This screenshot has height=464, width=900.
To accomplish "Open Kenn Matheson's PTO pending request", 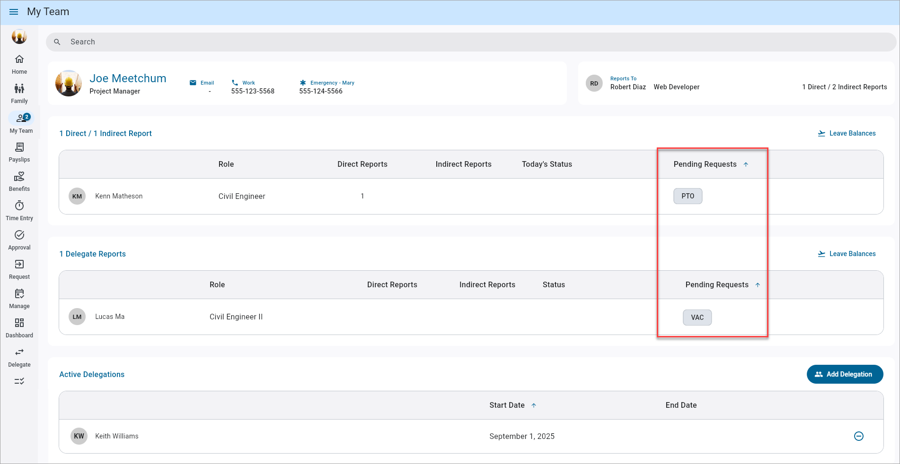I will point(688,196).
